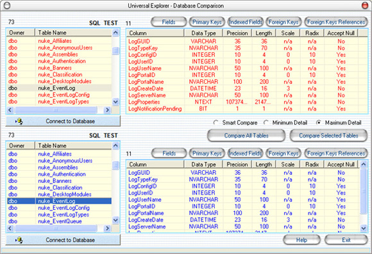This screenshot has width=372, height=254.
Task: Click the Help button
Action: (301, 240)
